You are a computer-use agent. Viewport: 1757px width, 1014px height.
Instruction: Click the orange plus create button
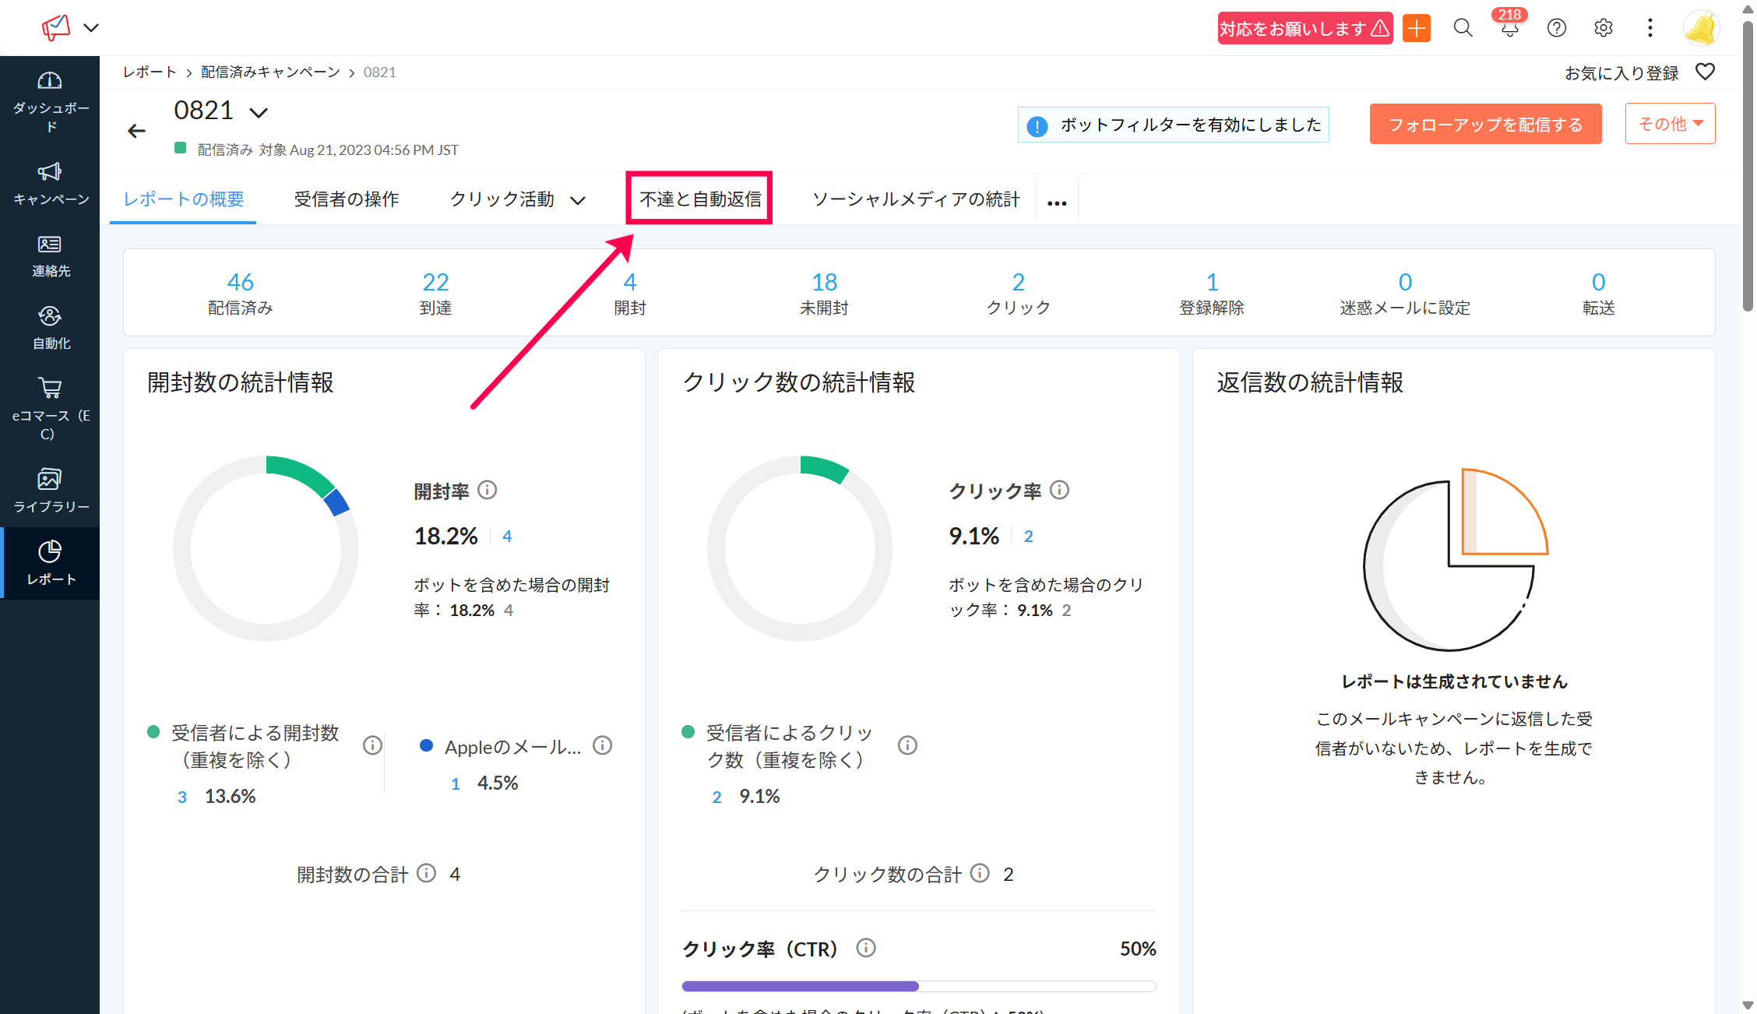click(x=1417, y=29)
